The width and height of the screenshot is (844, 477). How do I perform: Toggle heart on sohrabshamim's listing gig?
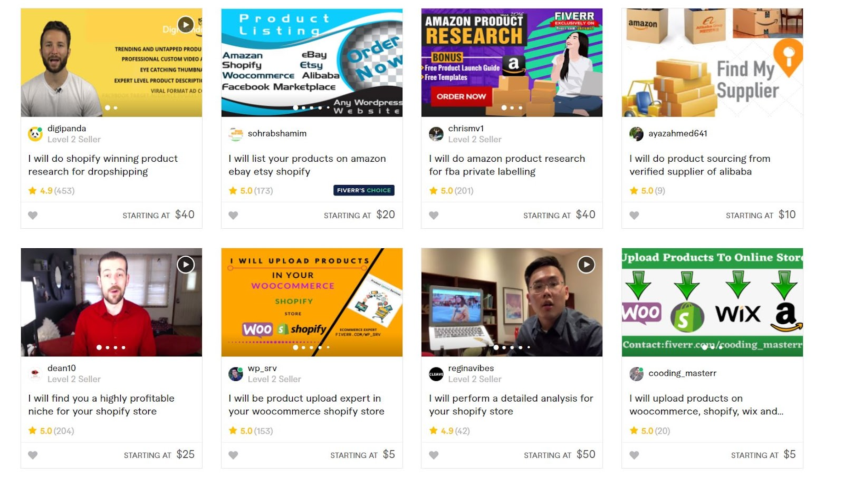point(233,215)
